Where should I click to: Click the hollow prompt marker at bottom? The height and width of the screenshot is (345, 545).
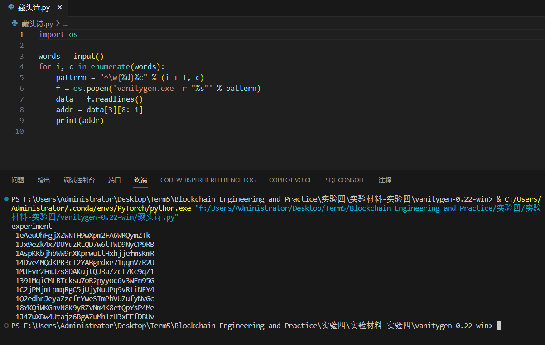6,326
